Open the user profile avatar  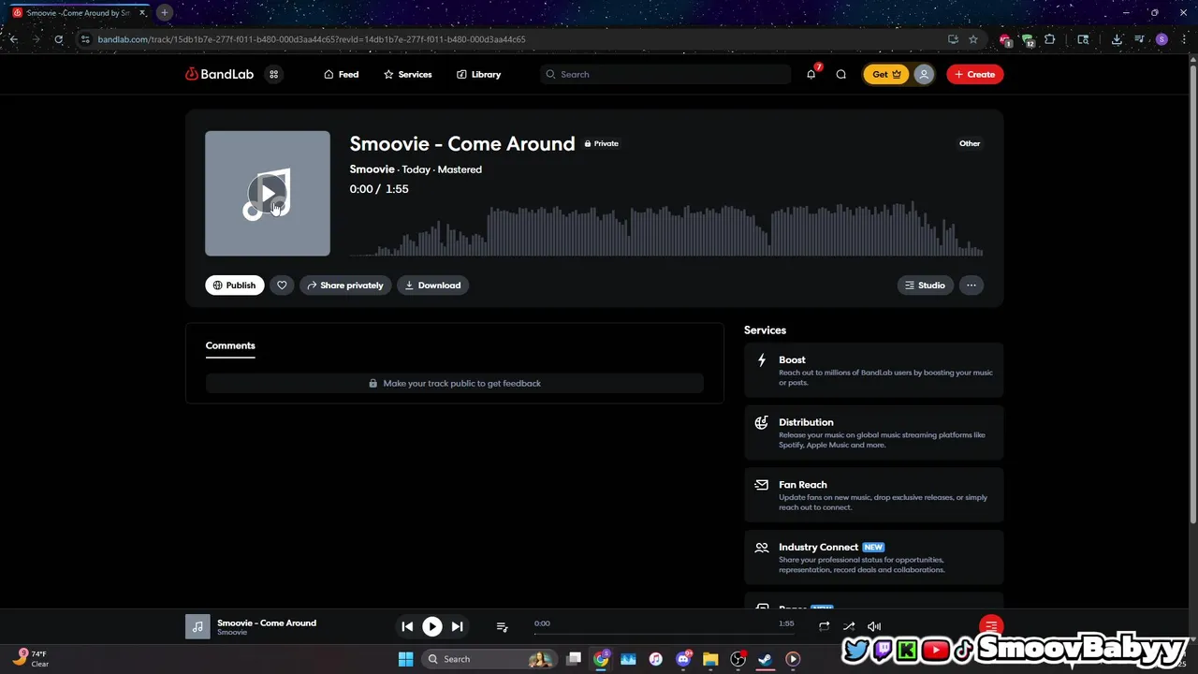924,74
